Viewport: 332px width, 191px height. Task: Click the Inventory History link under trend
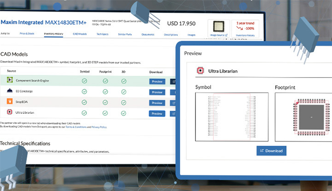pyautogui.click(x=245, y=35)
